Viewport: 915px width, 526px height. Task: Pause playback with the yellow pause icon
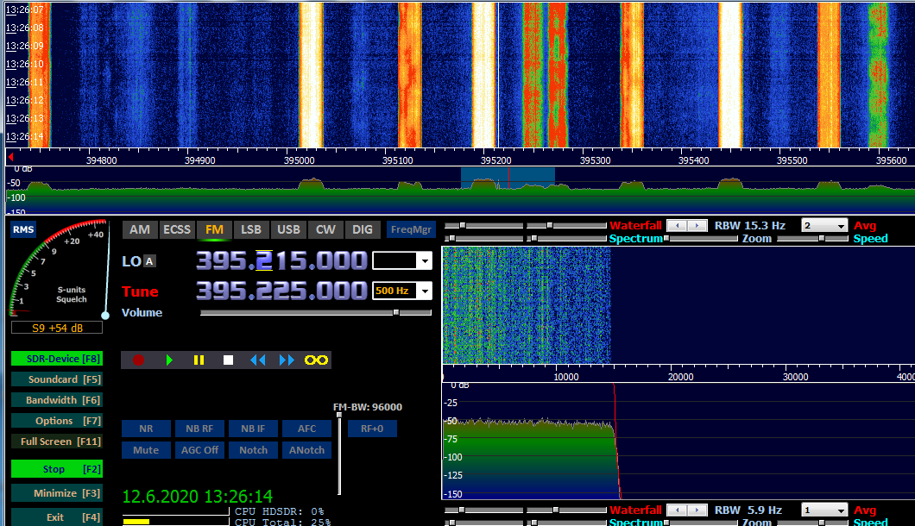pyautogui.click(x=199, y=360)
